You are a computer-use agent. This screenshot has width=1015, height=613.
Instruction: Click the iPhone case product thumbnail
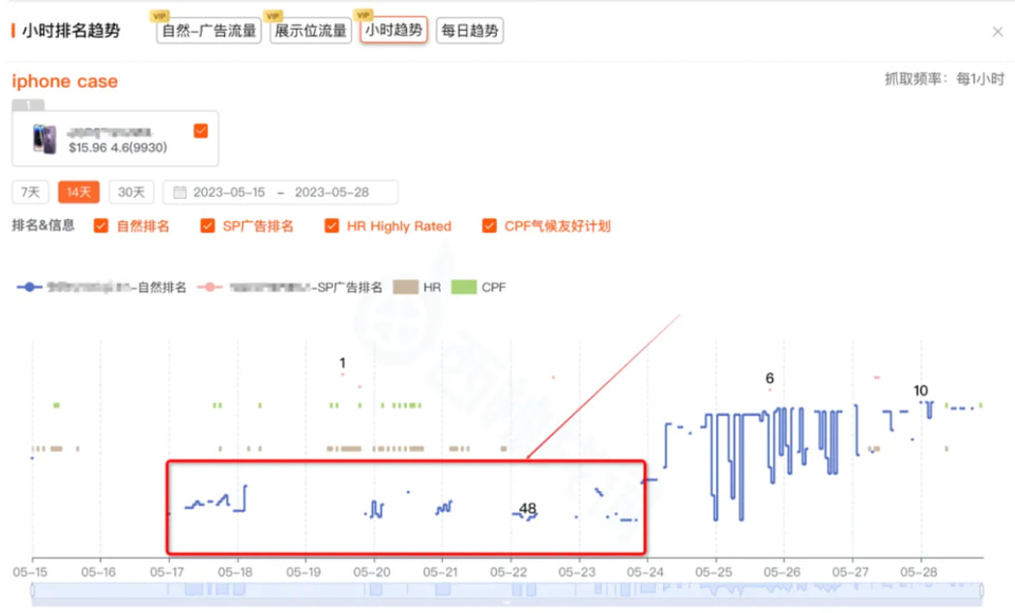(x=44, y=139)
